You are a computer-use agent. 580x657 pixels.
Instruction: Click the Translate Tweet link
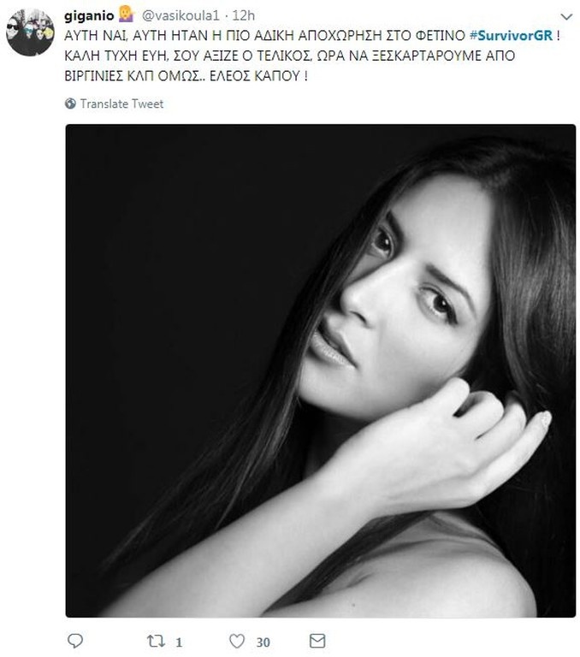[x=121, y=104]
